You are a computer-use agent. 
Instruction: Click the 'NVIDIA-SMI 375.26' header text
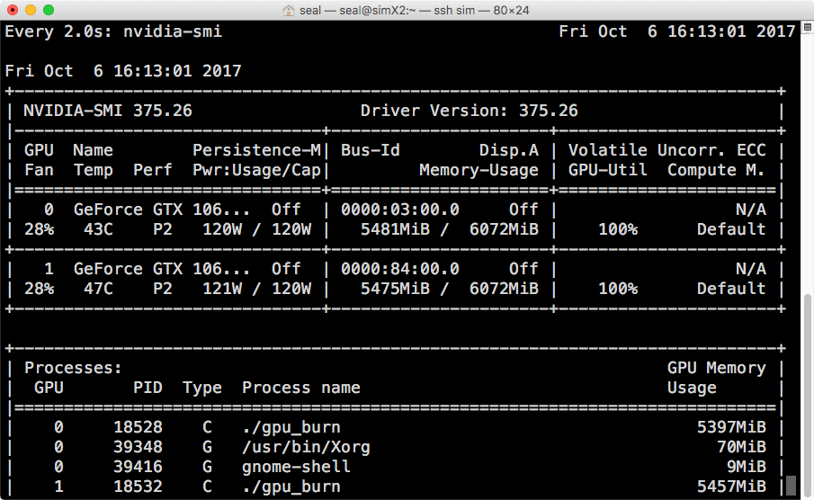pos(107,112)
